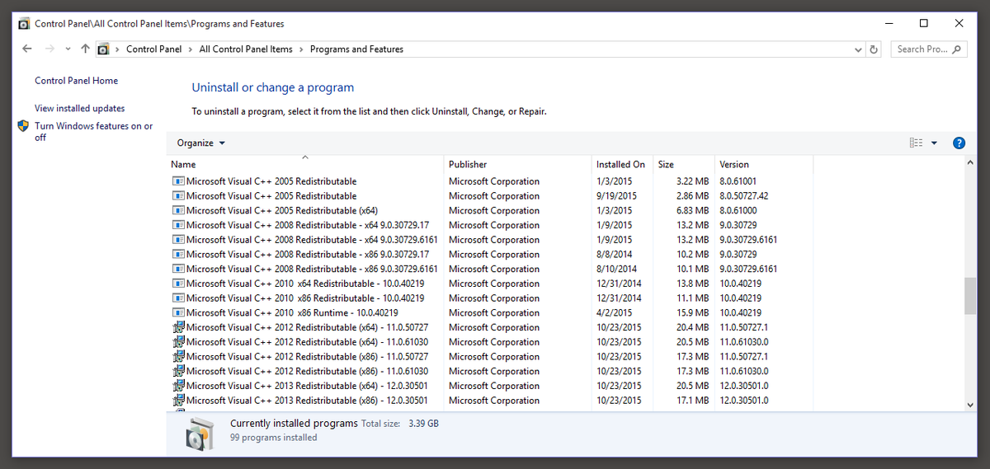
Task: Click the scrollbar up arrow
Action: [x=970, y=163]
